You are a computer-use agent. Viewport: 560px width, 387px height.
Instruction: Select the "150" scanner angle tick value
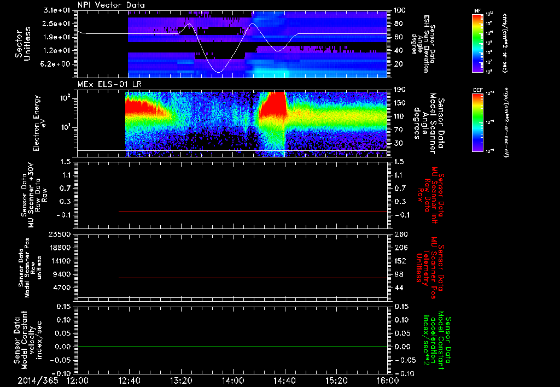pyautogui.click(x=400, y=103)
